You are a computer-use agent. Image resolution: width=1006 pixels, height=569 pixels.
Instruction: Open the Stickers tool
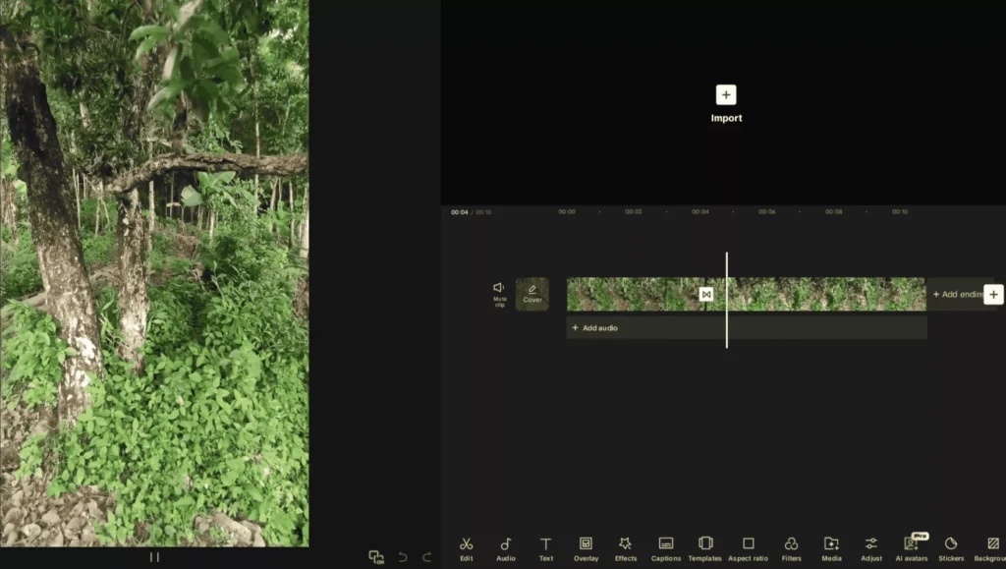coord(951,547)
